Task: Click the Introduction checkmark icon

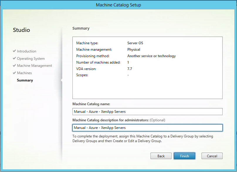Action: [x=14, y=51]
